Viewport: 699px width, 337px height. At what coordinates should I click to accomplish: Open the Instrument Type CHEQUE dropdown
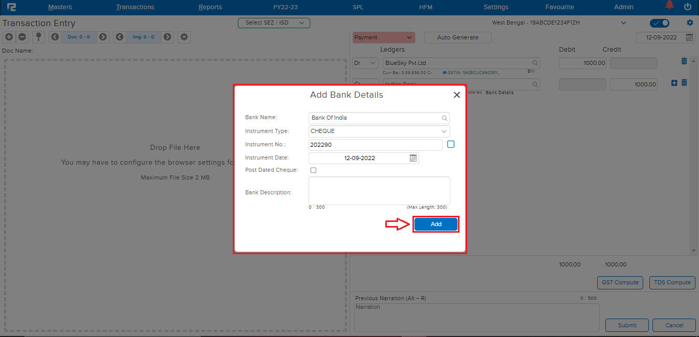pyautogui.click(x=444, y=131)
